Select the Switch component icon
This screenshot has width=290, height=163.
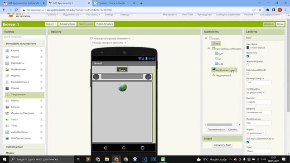pyautogui.click(x=7, y=120)
